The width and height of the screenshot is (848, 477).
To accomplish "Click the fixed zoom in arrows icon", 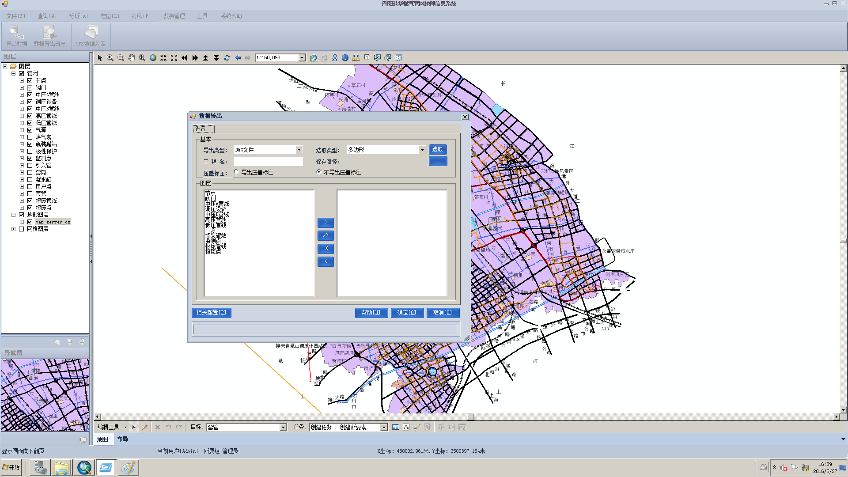I will [163, 58].
